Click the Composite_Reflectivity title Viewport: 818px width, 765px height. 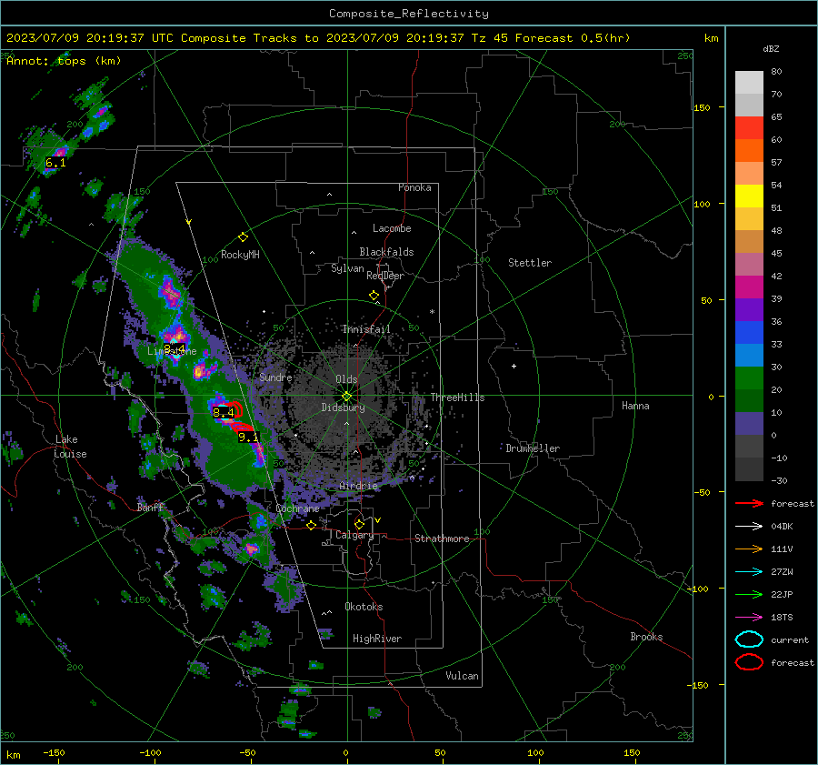(x=408, y=14)
